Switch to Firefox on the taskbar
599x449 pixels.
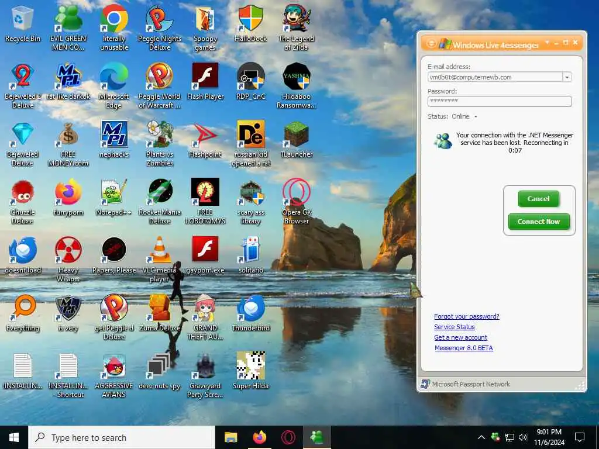click(260, 437)
